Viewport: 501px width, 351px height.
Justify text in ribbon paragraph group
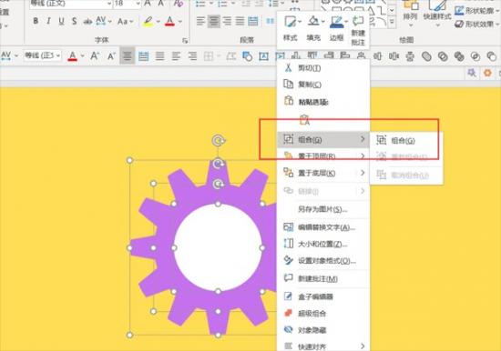pos(240,22)
